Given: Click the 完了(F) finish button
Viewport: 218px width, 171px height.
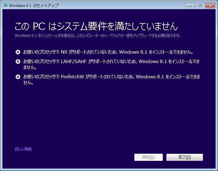Looking at the screenshot, I should pos(185,157).
